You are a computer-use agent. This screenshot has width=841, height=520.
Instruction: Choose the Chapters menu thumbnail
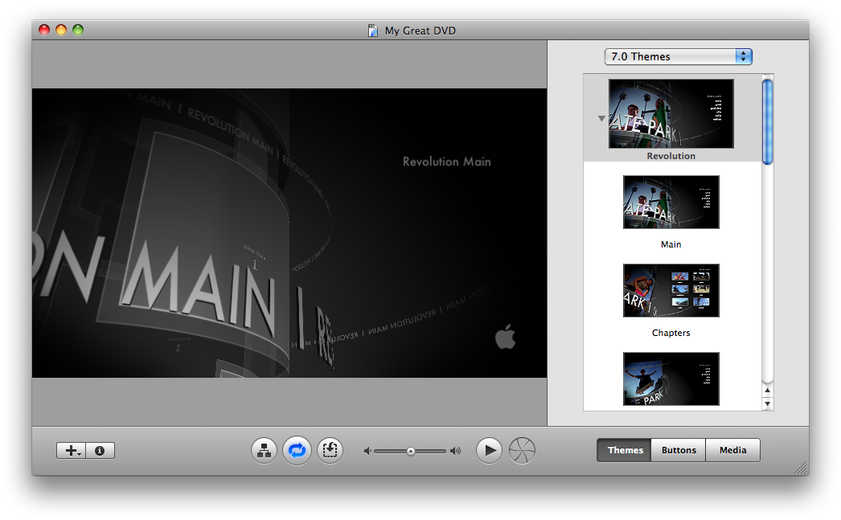[671, 291]
